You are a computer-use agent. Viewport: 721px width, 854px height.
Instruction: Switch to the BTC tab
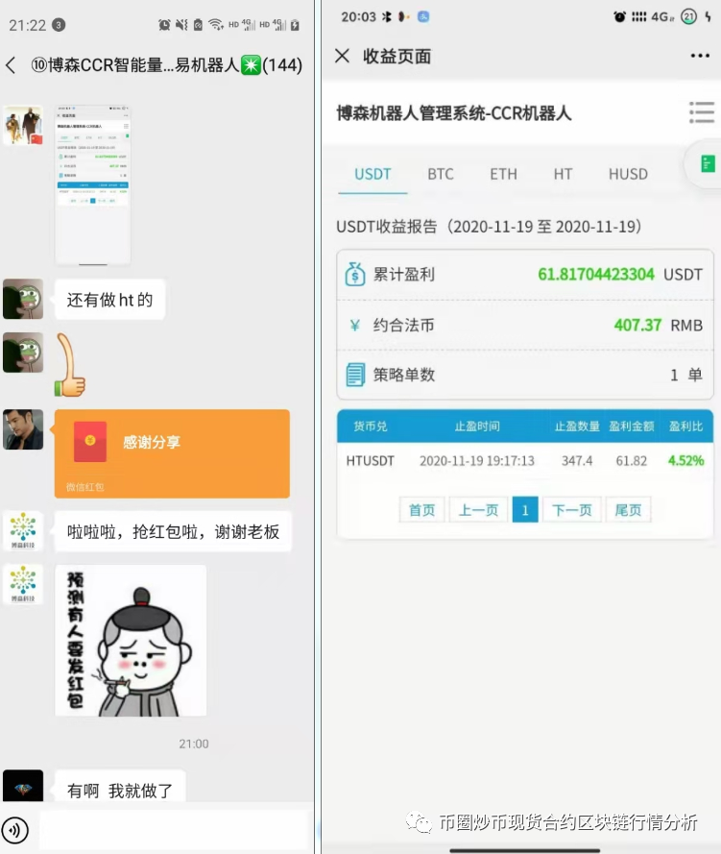coord(441,174)
